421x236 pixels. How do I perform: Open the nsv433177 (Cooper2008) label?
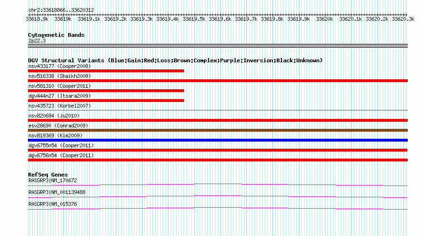point(60,66)
